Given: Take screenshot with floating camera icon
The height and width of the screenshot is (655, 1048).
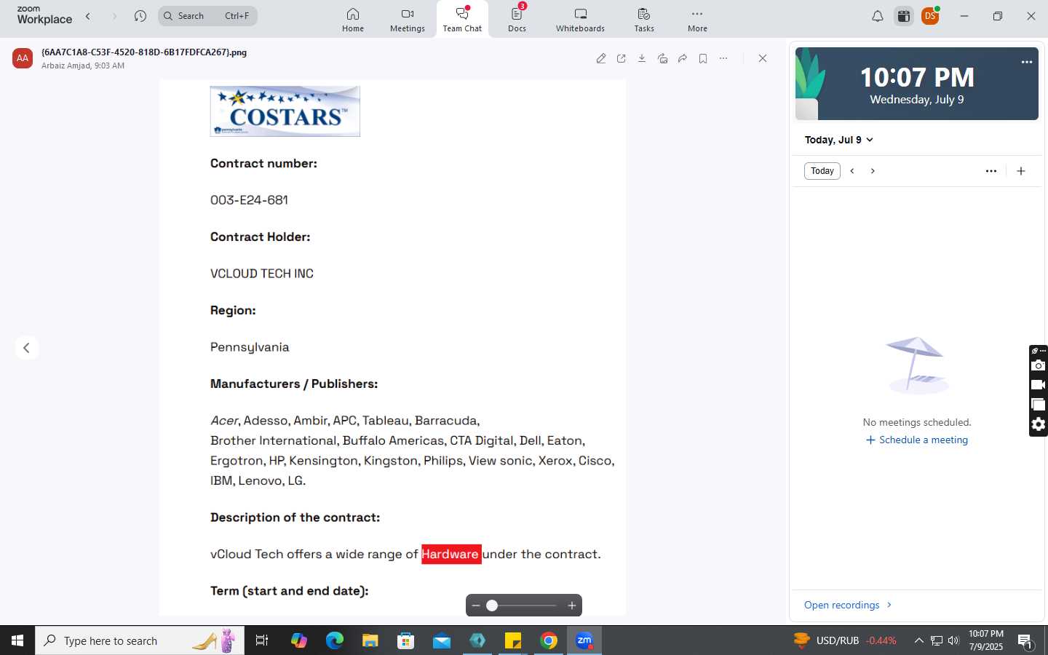Looking at the screenshot, I should click(x=1039, y=365).
